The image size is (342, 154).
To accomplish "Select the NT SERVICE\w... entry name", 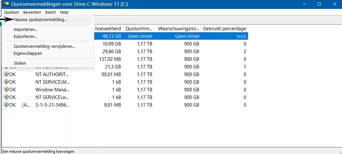I will coord(52,97).
